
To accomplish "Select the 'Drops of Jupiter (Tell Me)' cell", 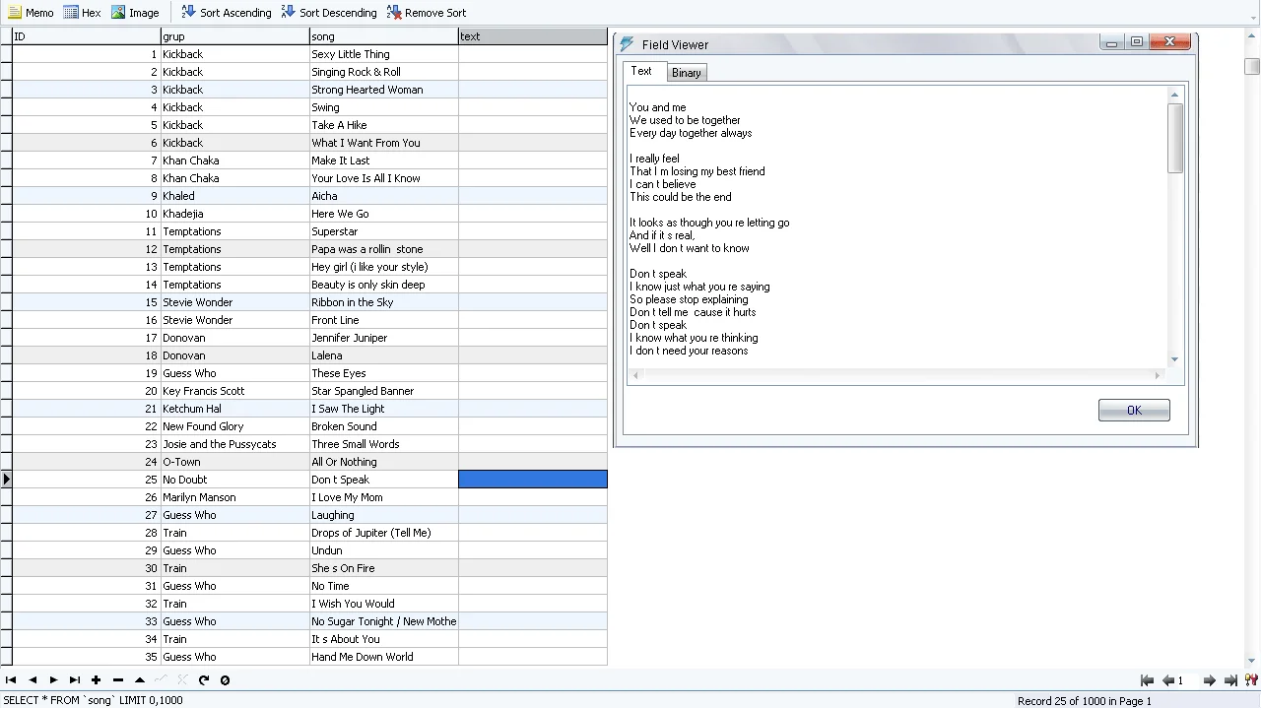I will 383,533.
